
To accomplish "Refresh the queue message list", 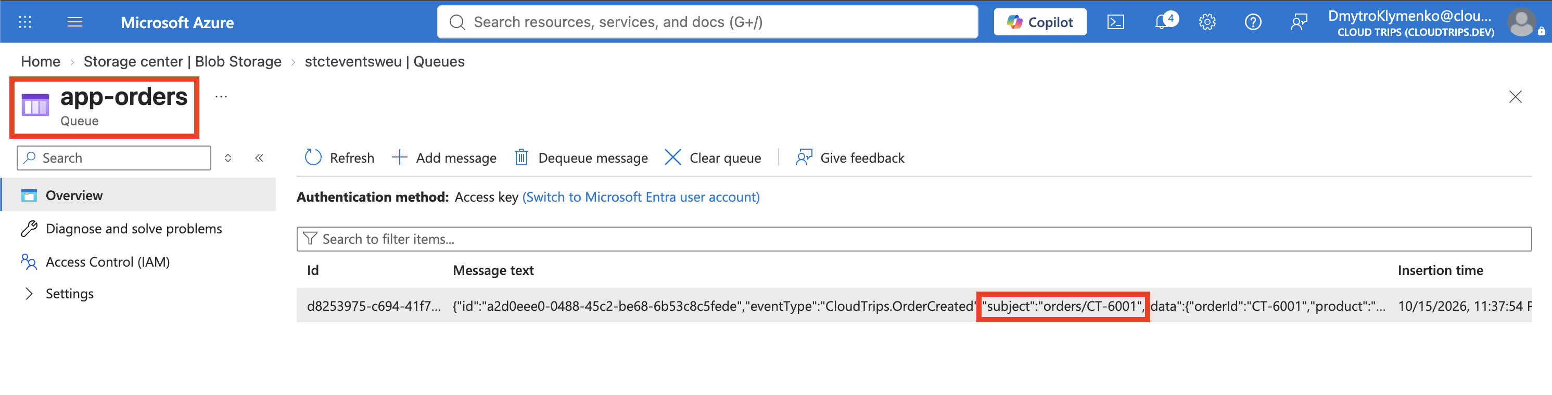I will pyautogui.click(x=339, y=157).
